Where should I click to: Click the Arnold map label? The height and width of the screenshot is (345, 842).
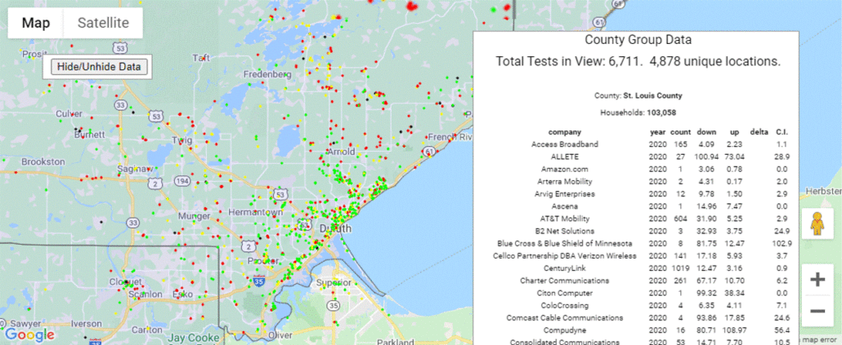click(x=341, y=152)
